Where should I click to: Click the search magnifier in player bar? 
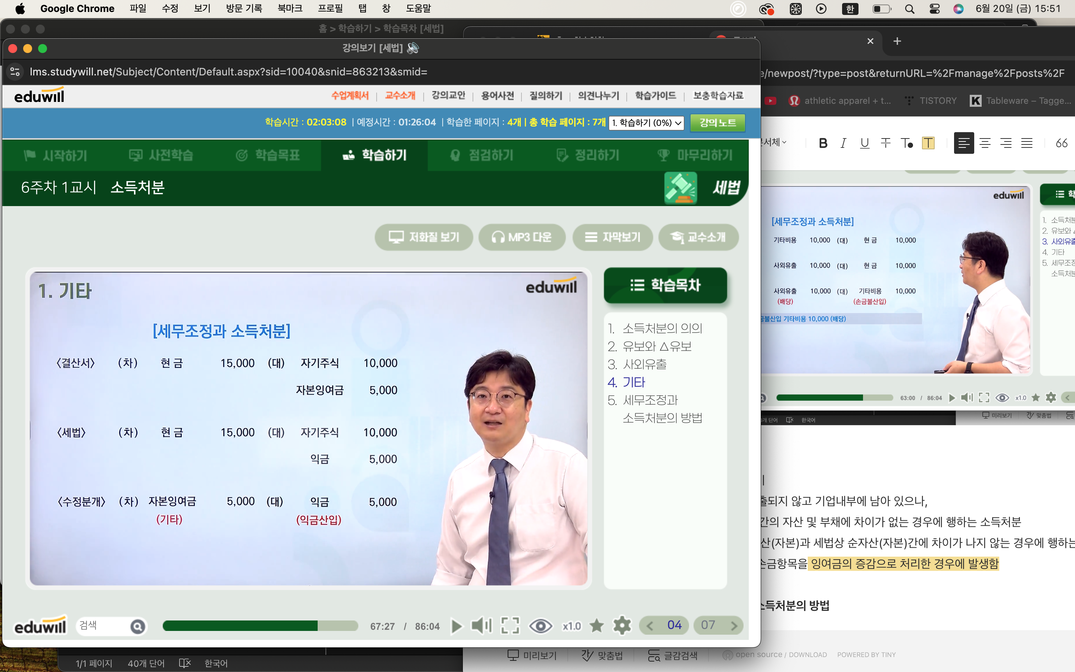[x=138, y=626]
